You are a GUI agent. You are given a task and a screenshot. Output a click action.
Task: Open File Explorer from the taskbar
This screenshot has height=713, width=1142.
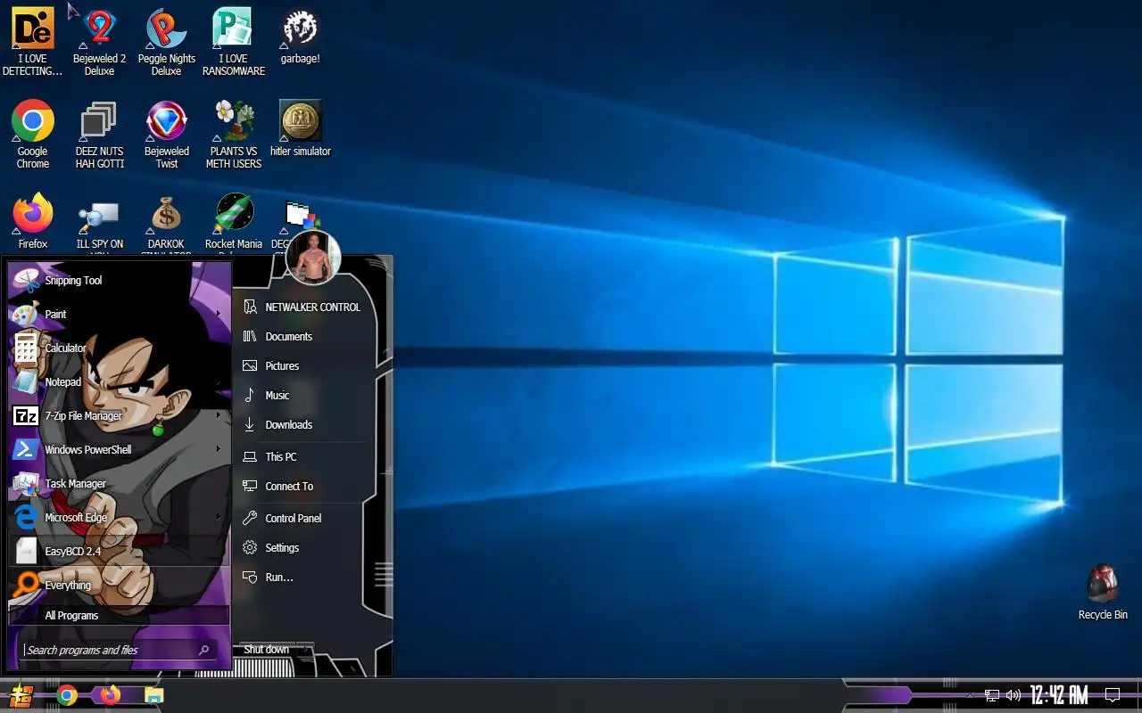pyautogui.click(x=154, y=695)
